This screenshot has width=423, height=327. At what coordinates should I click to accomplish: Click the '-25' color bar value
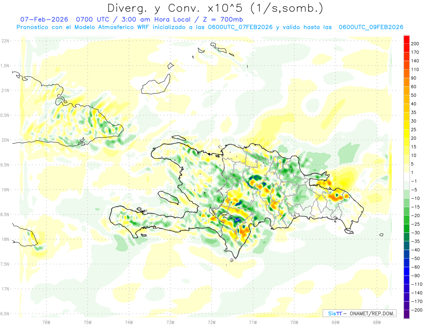click(x=415, y=224)
